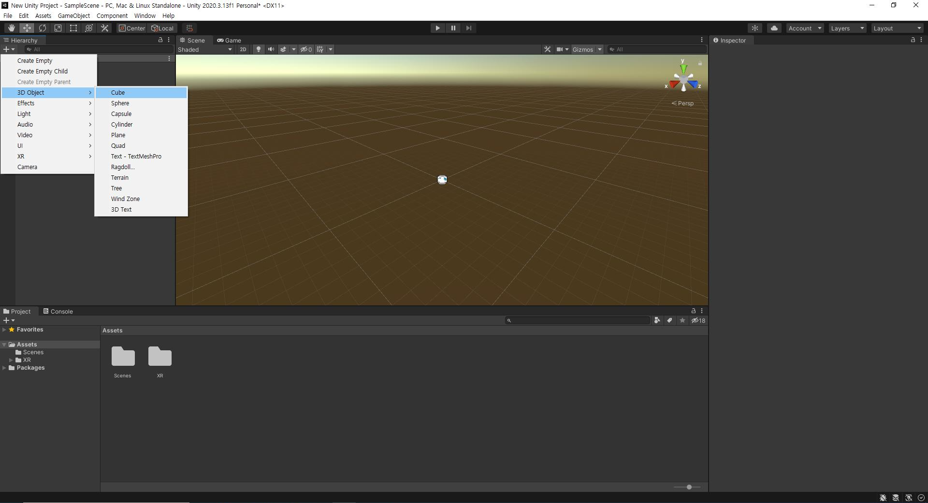Click search by type icon in Project
Screen dimensions: 928x503
(657, 320)
